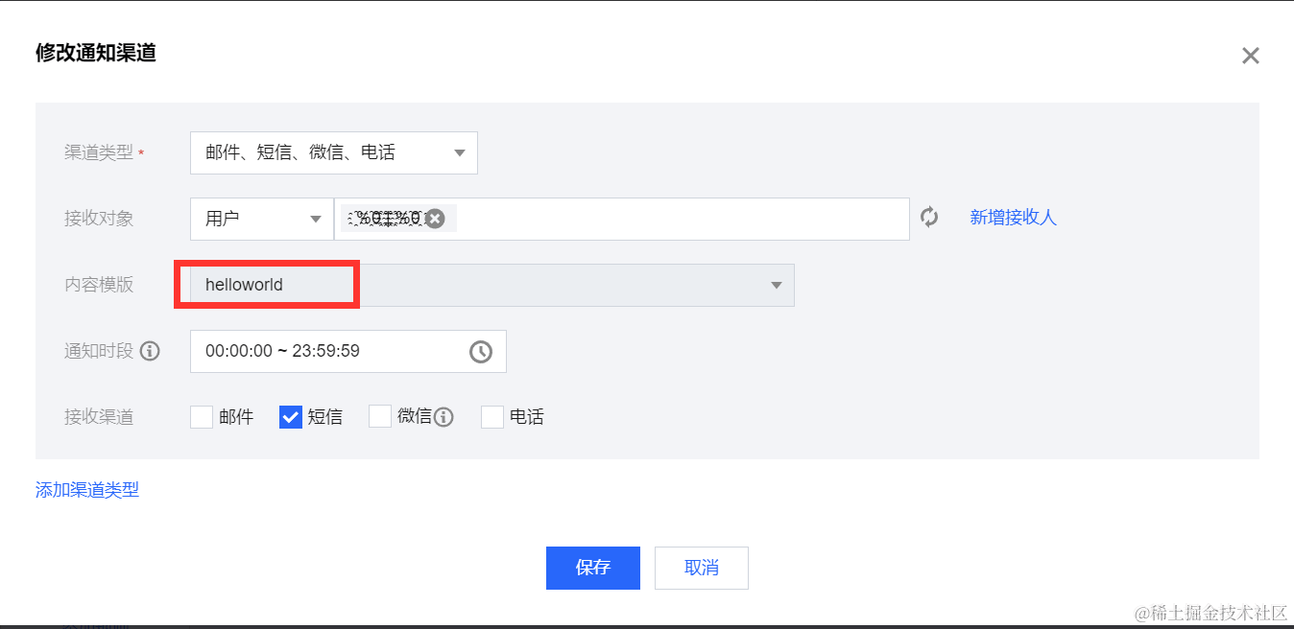Screen dimensions: 1294x629
Task: Close the 修改通知渠道 dialog
Action: tap(1250, 55)
